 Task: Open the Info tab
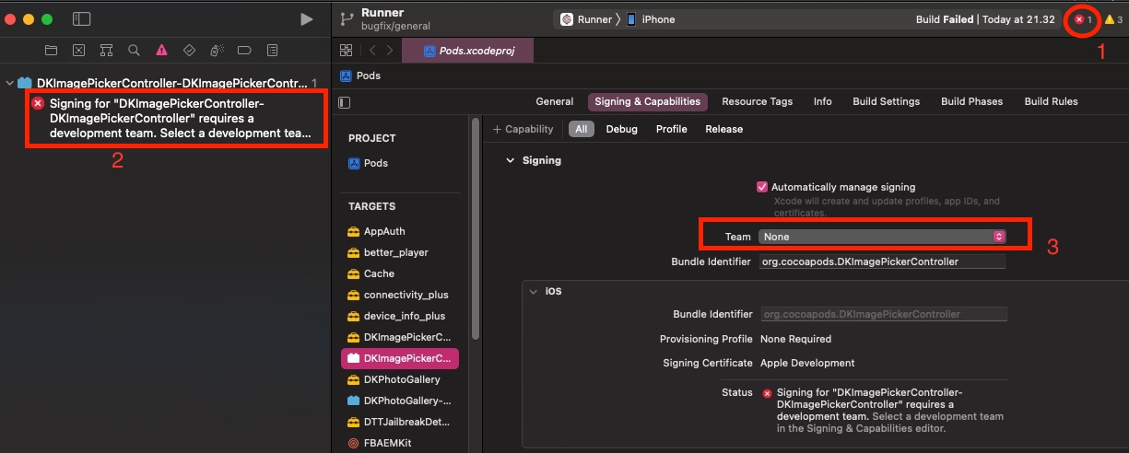pyautogui.click(x=823, y=101)
